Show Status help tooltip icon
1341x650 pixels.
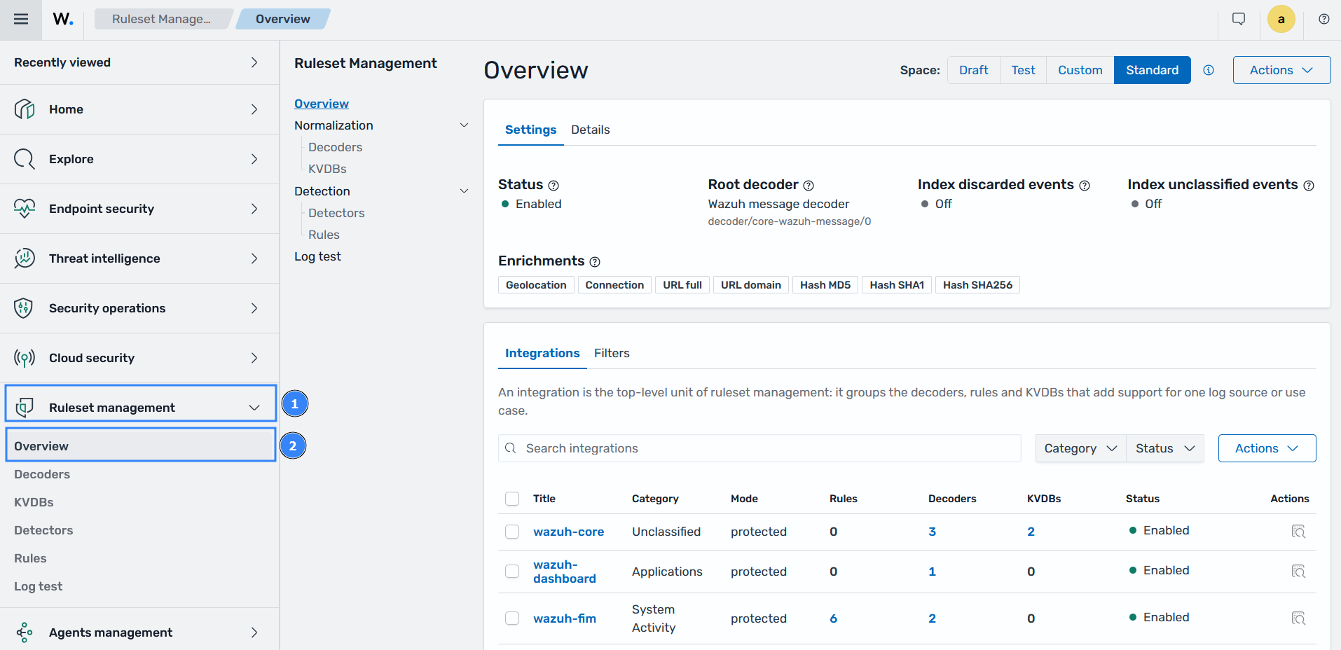click(x=553, y=186)
